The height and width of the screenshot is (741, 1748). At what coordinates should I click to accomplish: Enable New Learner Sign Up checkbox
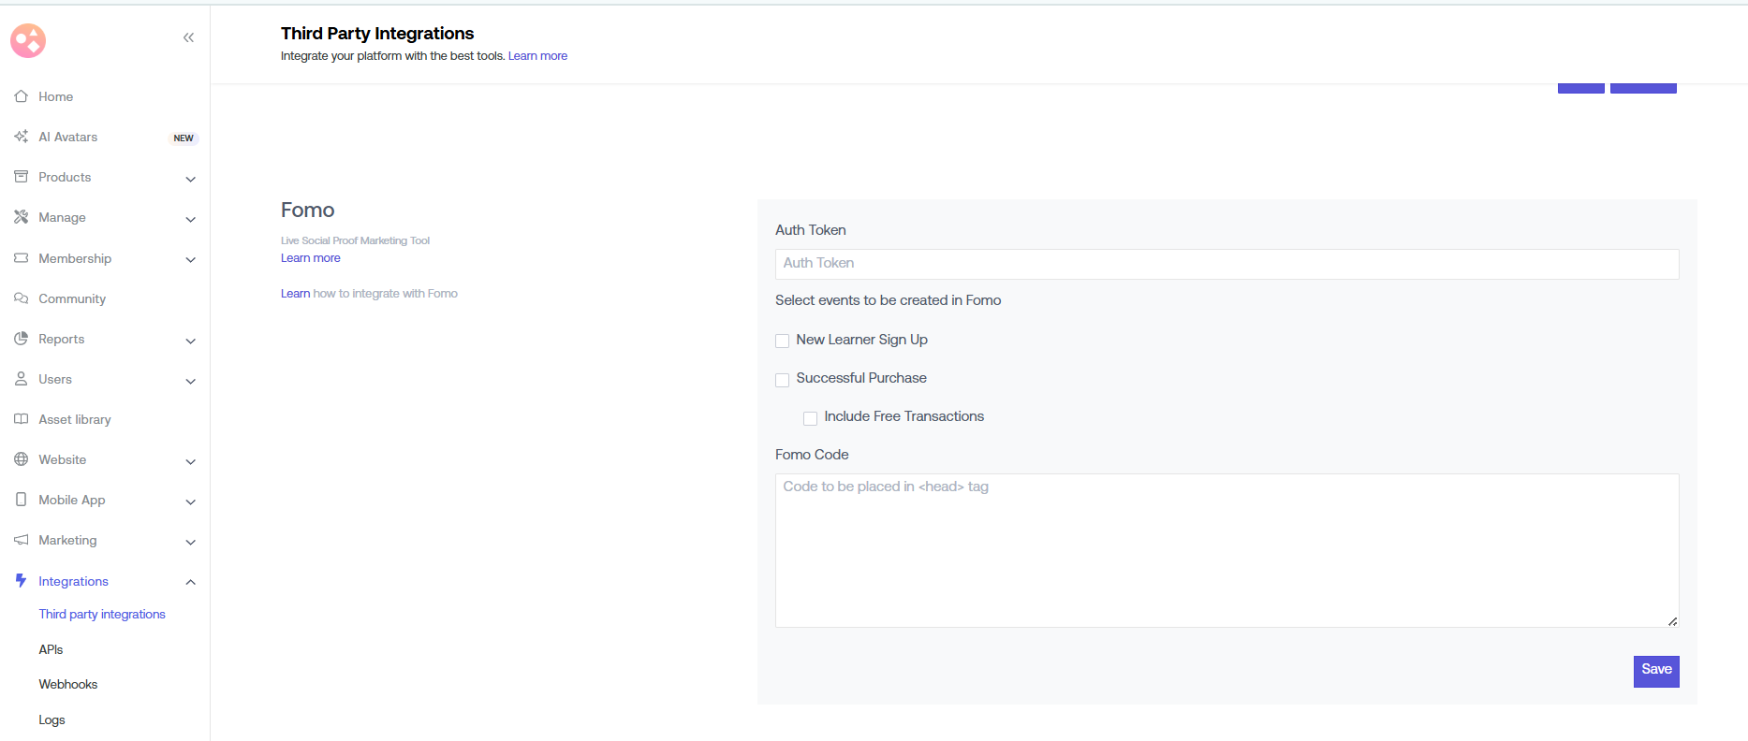(x=782, y=341)
